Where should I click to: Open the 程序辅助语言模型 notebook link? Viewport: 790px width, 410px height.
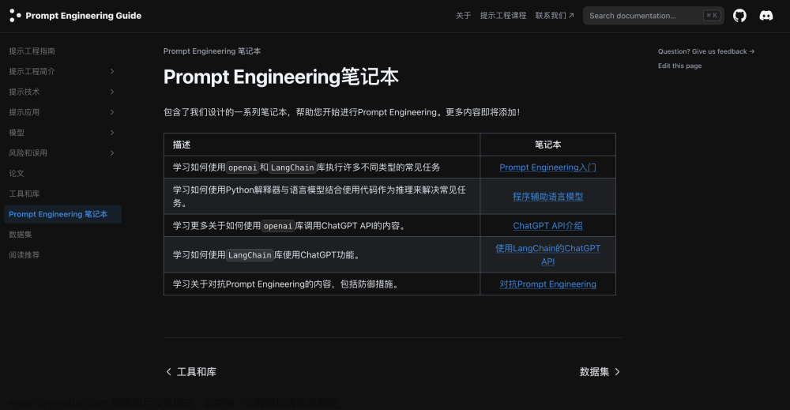point(547,197)
